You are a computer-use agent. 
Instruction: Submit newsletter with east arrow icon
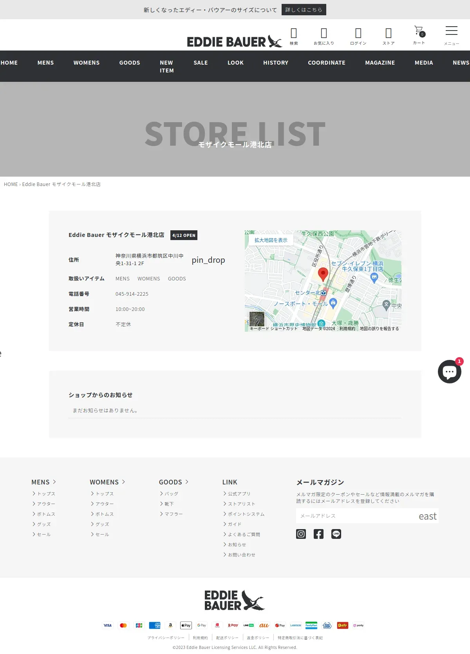click(x=427, y=516)
